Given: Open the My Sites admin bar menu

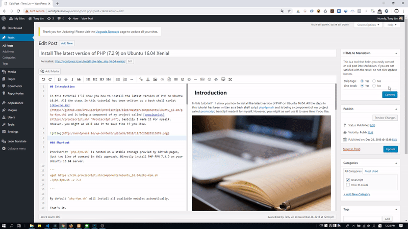Looking at the screenshot, I should (17, 18).
